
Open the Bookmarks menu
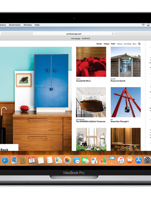point(15,25)
